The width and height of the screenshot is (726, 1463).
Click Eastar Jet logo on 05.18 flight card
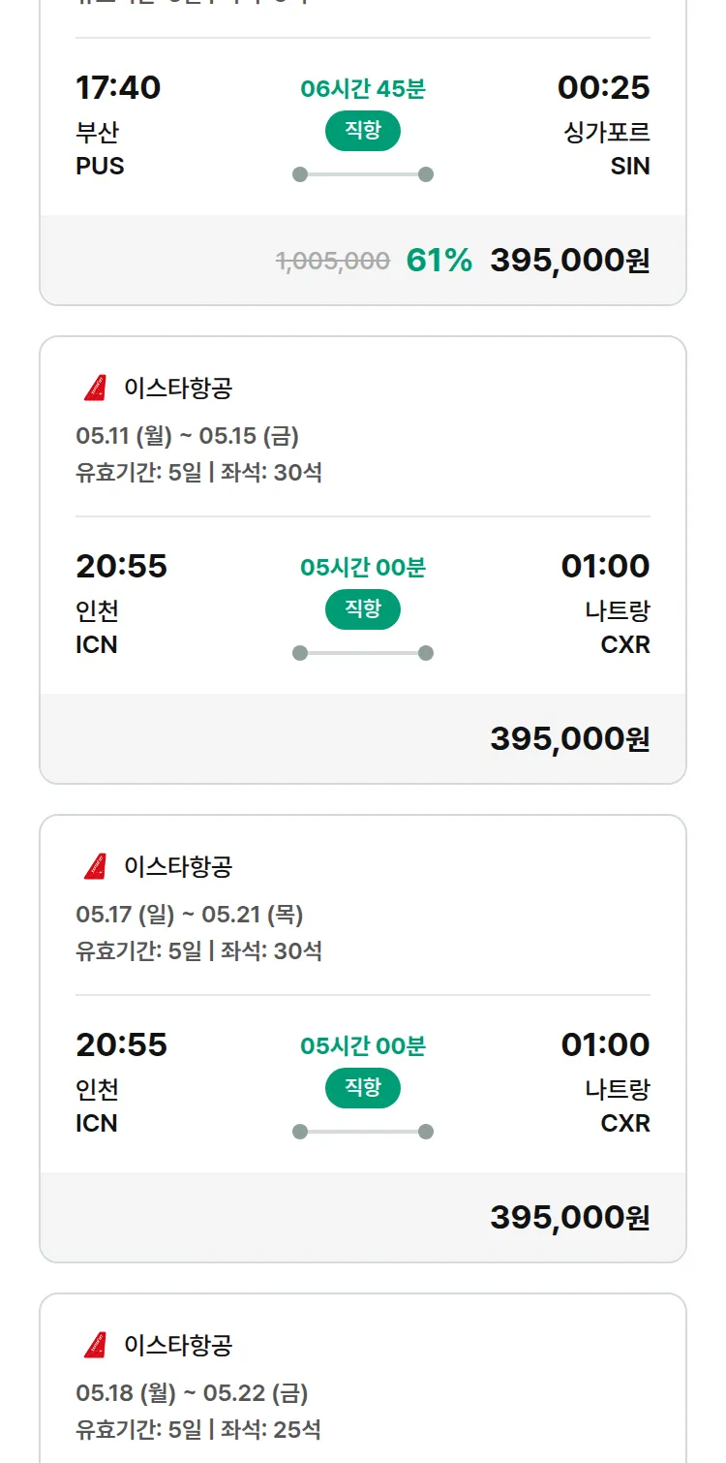(x=95, y=1346)
